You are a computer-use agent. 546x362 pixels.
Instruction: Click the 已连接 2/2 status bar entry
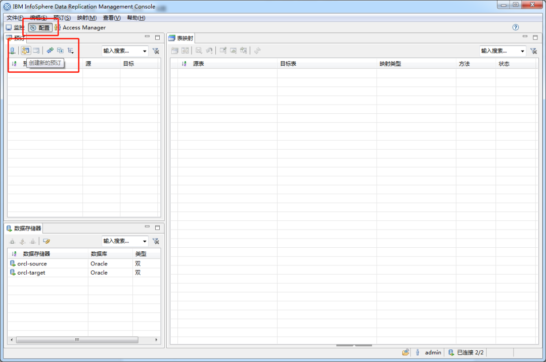pos(466,352)
